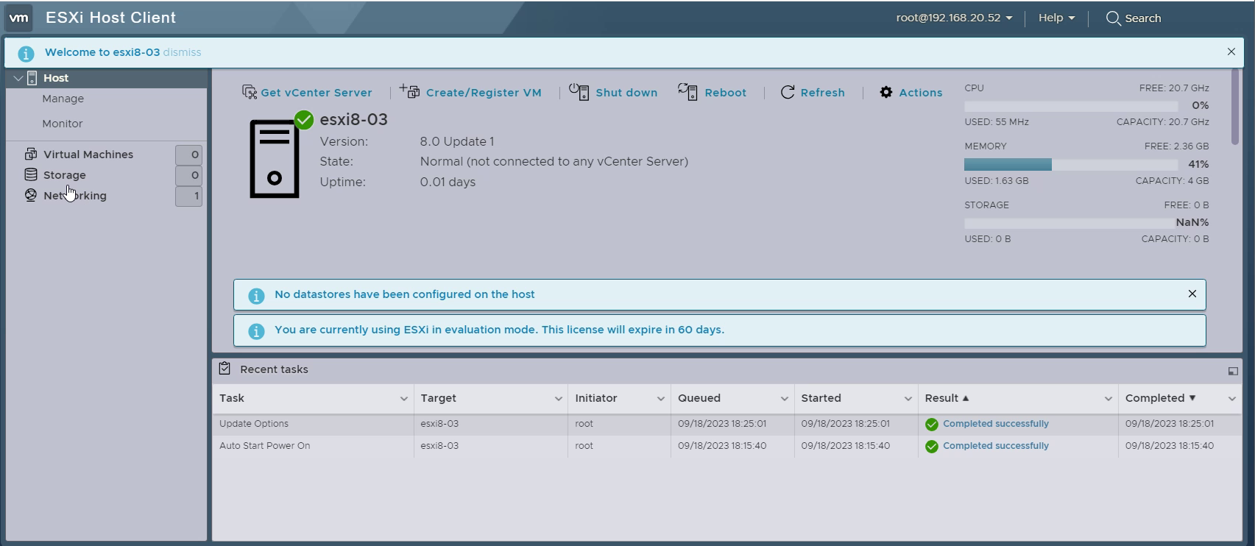Click info icon in evaluation mode notice
Viewport: 1255px width, 546px height.
pyautogui.click(x=256, y=331)
